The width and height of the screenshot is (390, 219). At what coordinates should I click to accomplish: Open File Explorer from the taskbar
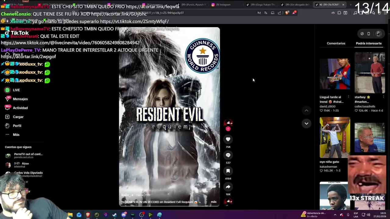[x=70, y=215]
